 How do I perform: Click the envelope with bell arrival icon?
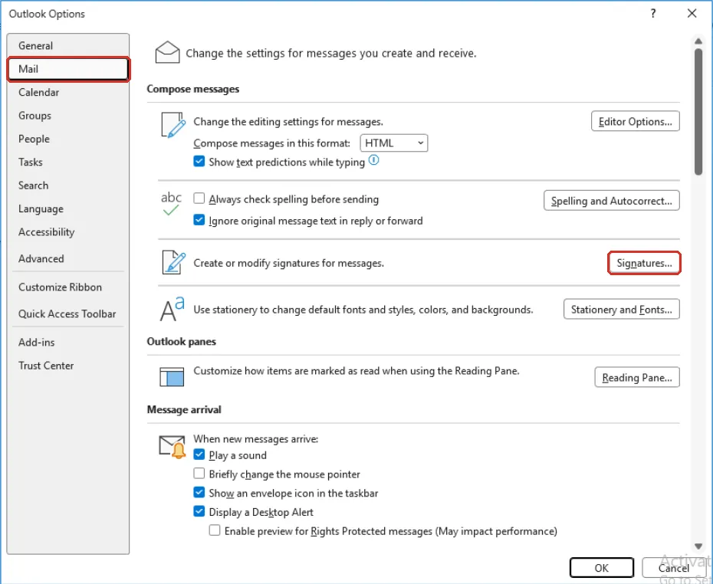(x=172, y=448)
